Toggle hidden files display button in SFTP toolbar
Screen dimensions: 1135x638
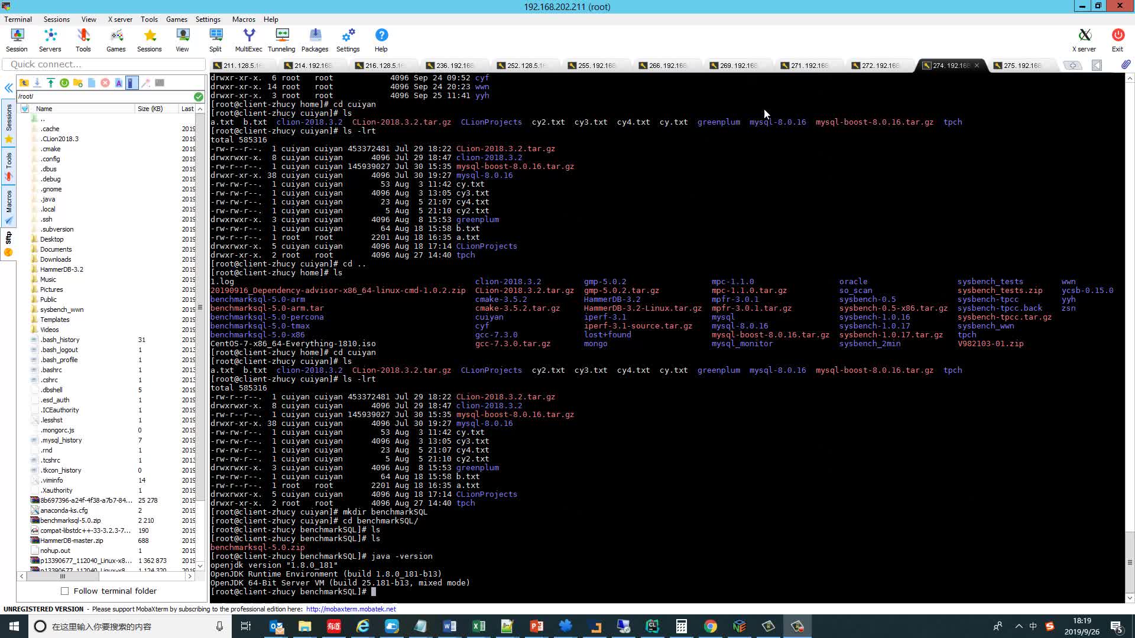(132, 83)
